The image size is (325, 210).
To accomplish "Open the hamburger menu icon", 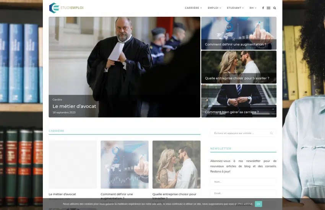I will tap(268, 8).
